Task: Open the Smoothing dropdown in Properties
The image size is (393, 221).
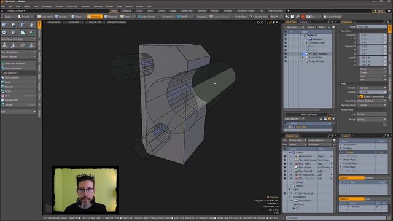Action: click(372, 101)
